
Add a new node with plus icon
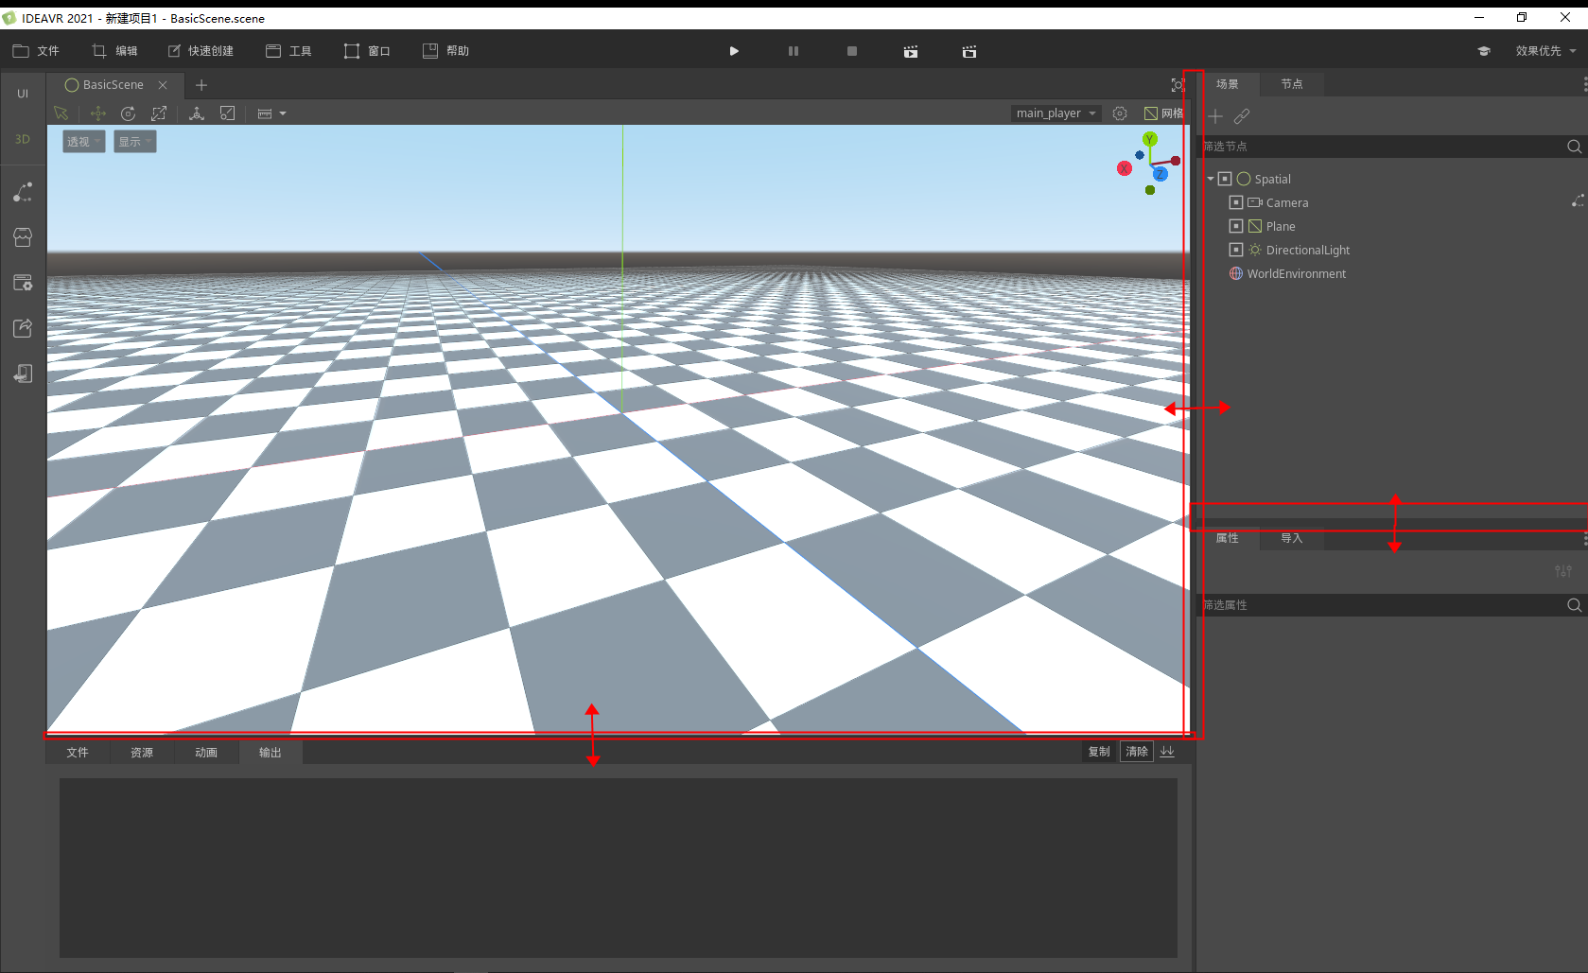click(x=1215, y=116)
